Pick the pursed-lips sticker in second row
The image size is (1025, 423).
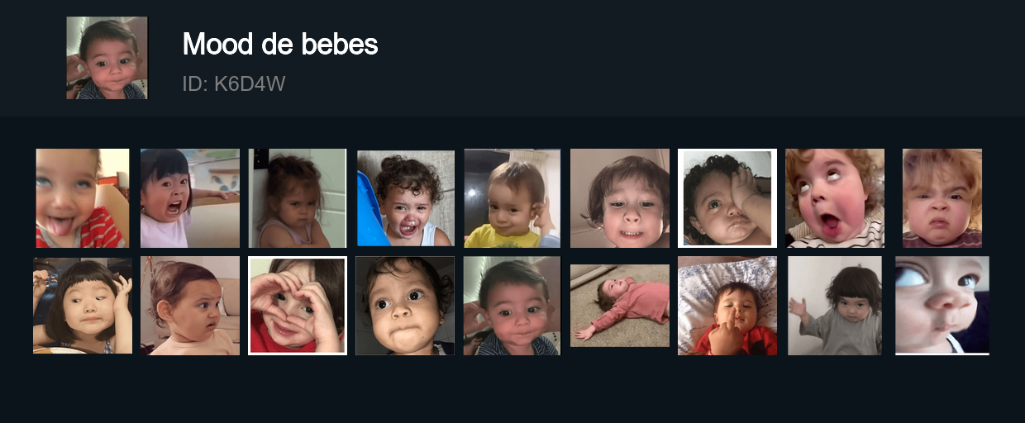coord(512,306)
